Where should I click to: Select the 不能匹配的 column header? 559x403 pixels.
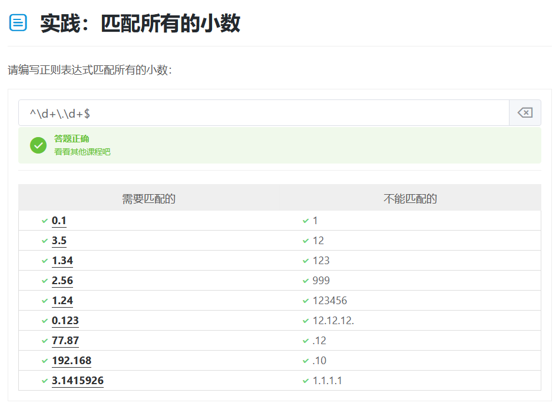[x=410, y=199]
